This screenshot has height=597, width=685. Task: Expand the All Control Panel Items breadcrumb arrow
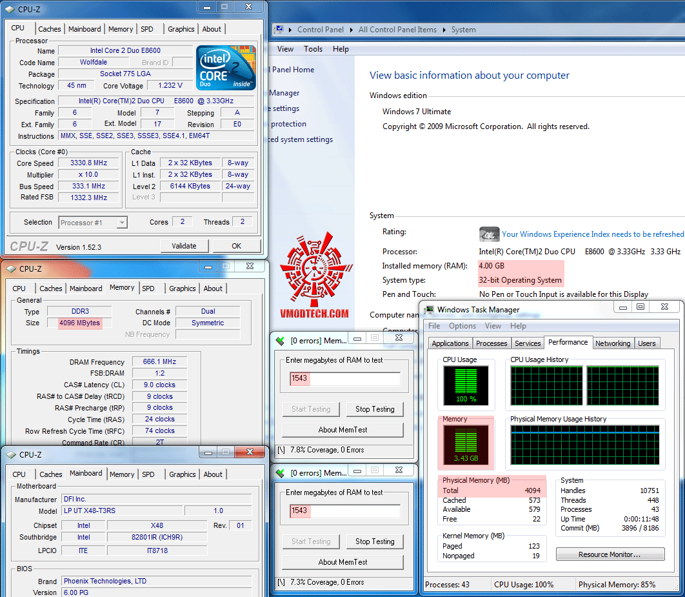pos(352,30)
